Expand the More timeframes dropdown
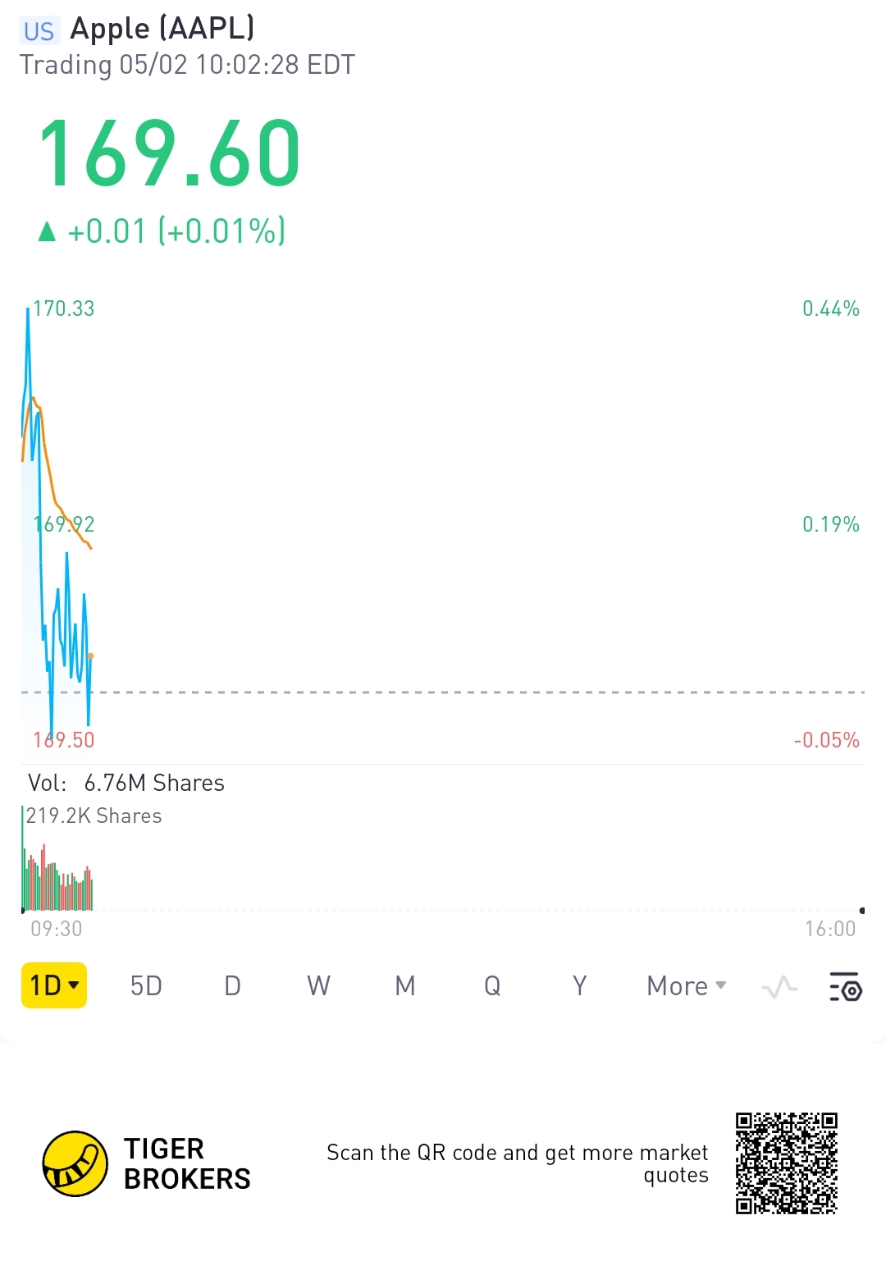Screen dimensions: 886x1284 point(686,985)
